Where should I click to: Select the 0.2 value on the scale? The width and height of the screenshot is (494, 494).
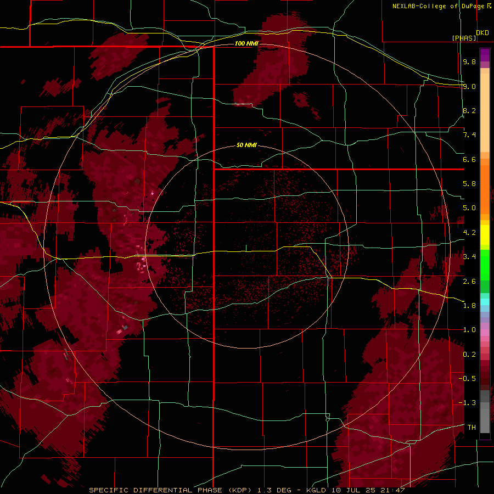[x=469, y=355]
